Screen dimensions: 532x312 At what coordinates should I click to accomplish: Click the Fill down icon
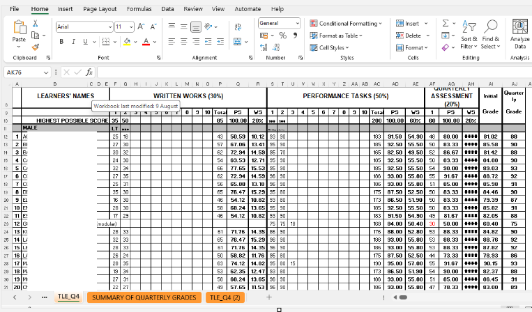pos(445,36)
